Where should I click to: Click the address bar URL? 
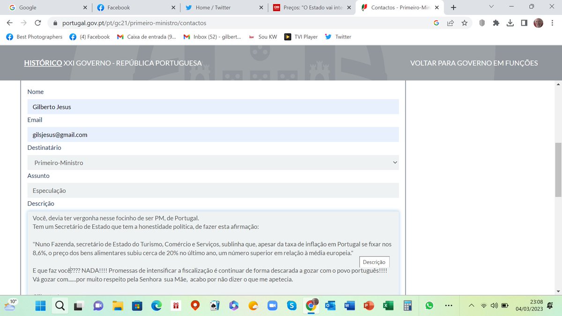coord(134,22)
